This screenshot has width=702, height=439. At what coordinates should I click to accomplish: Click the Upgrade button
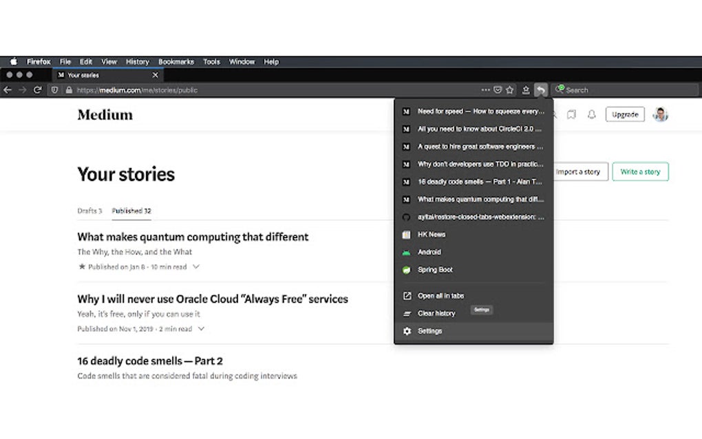pyautogui.click(x=625, y=115)
